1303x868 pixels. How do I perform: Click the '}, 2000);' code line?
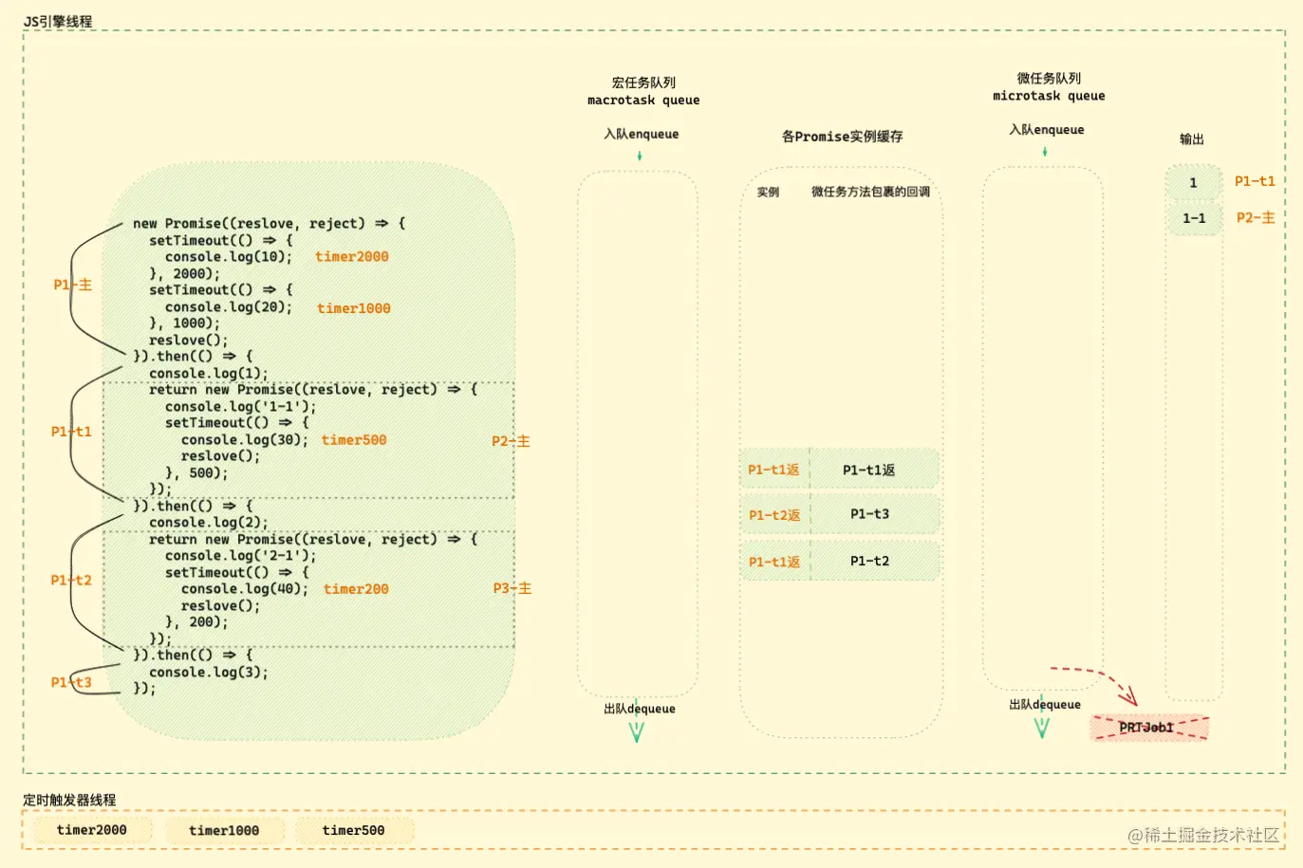(184, 274)
